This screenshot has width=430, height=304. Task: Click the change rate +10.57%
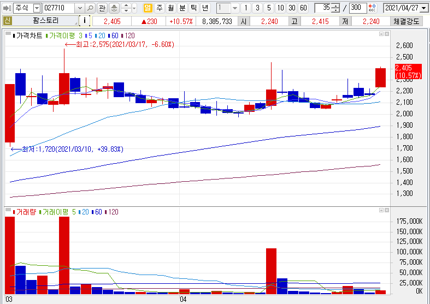[181, 21]
